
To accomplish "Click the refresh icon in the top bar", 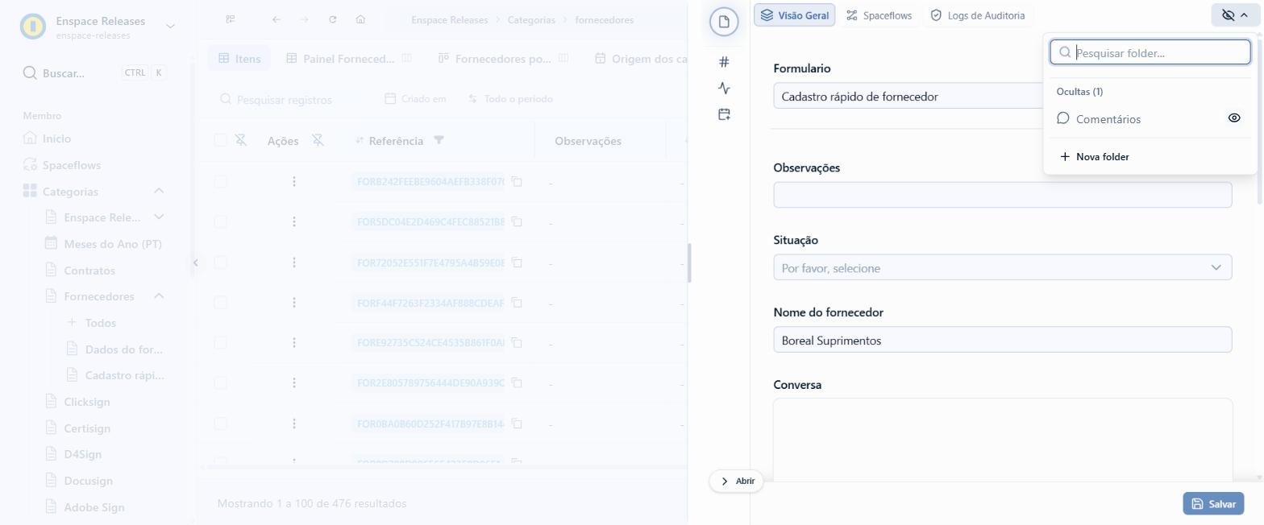I will click(333, 19).
